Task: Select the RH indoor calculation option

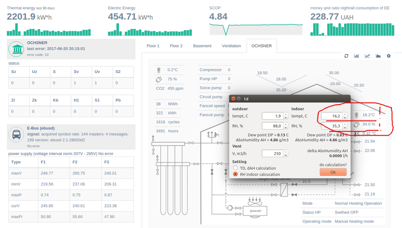Action: click(236, 174)
